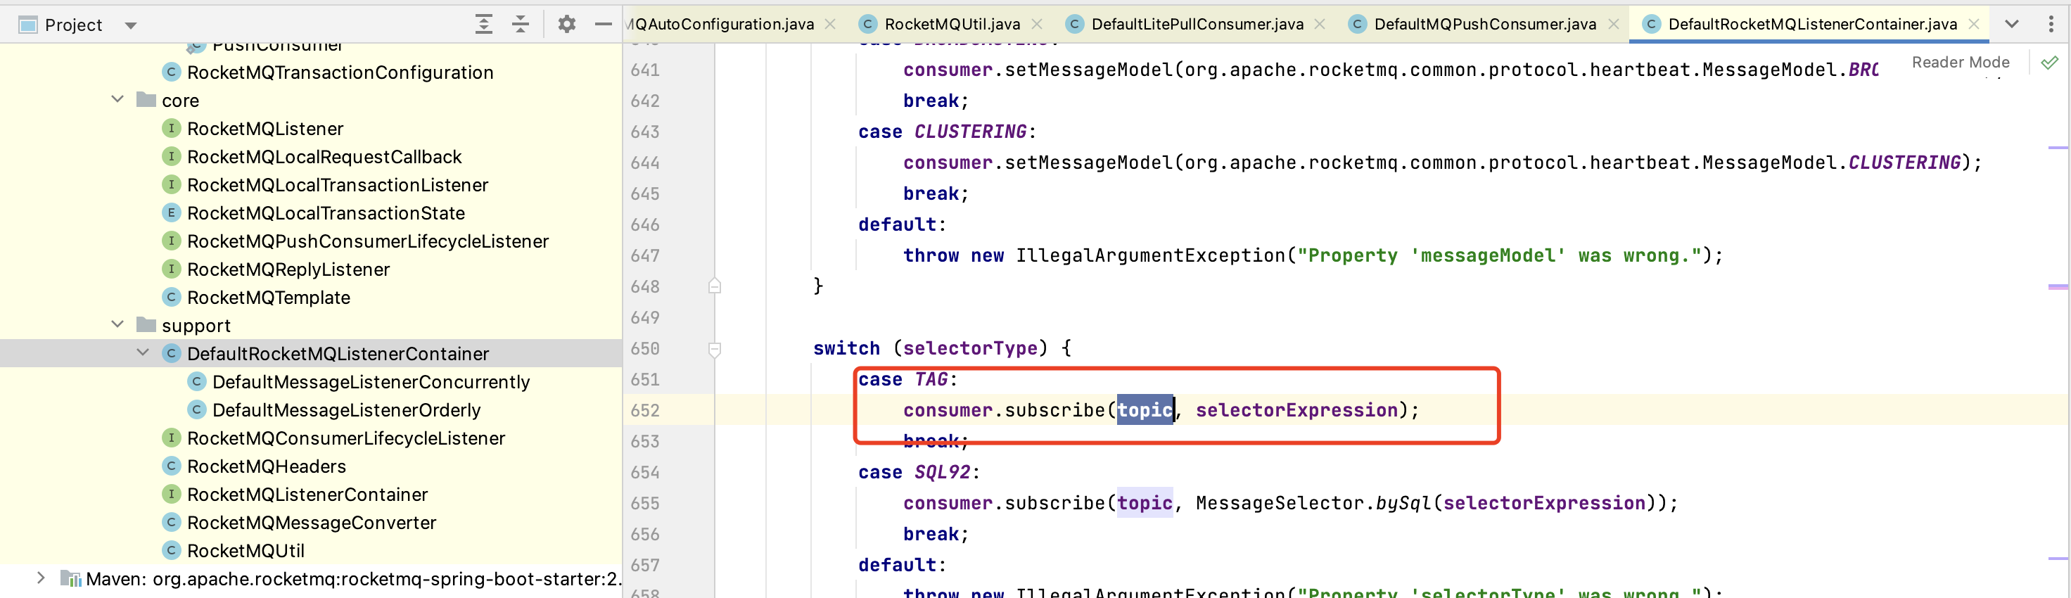
Task: Click TAG case label
Action: (x=931, y=379)
